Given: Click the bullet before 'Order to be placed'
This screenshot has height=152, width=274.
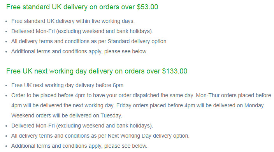Looking at the screenshot, I should pos(7,96).
